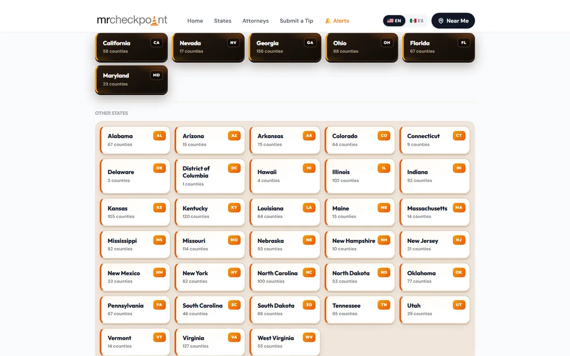
Task: Select the Arizona card
Action: click(x=210, y=140)
